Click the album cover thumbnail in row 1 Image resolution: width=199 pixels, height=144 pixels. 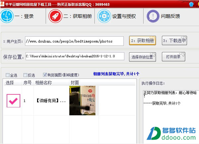82,100
